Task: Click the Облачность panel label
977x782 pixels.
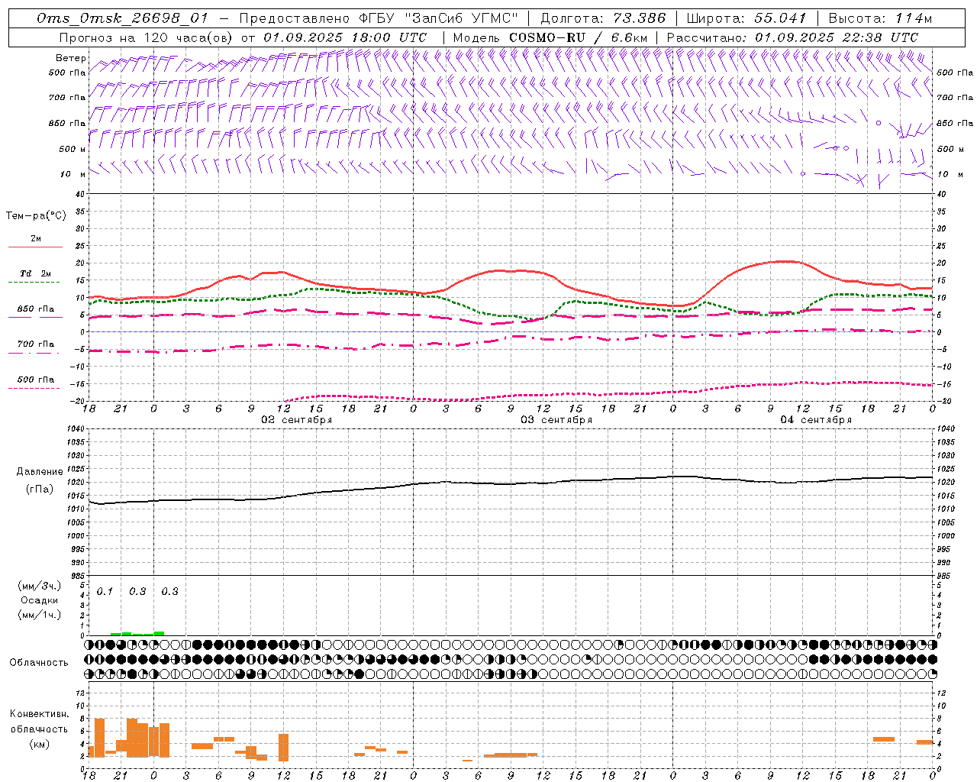Action: [x=39, y=662]
